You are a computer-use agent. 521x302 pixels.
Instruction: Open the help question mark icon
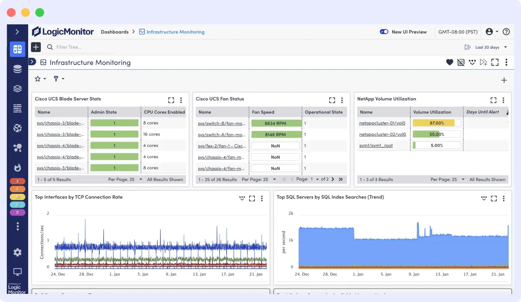pos(506,32)
